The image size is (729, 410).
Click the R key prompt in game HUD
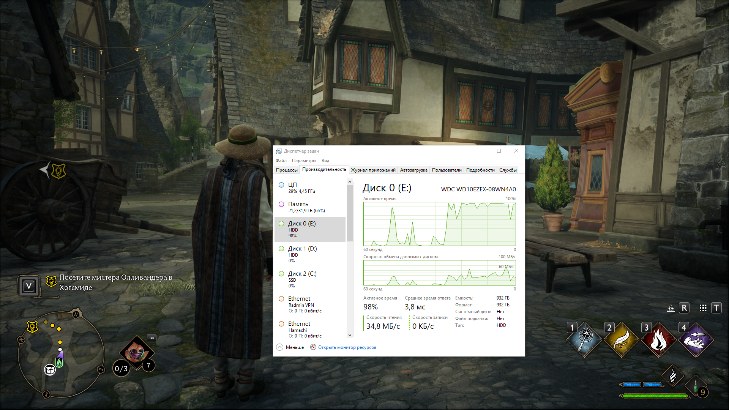pyautogui.click(x=684, y=308)
